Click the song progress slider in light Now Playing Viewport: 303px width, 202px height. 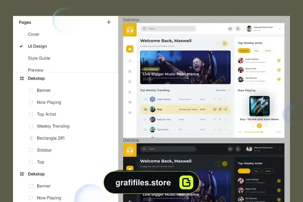coord(259,132)
